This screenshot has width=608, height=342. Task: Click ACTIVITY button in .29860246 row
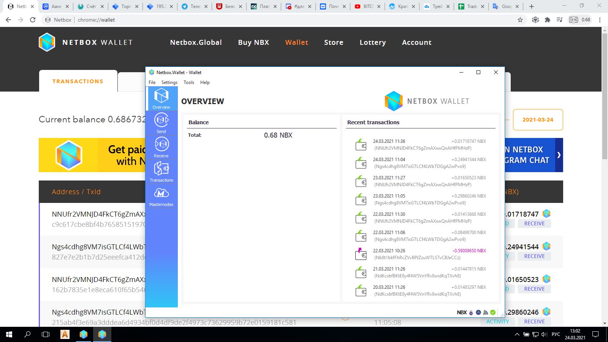tap(498, 321)
